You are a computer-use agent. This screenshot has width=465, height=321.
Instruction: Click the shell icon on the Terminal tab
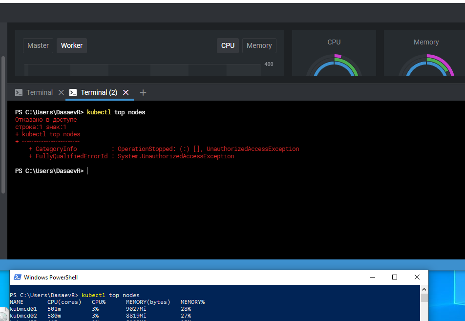tap(18, 92)
